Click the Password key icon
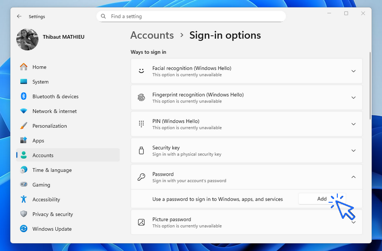 click(x=141, y=177)
